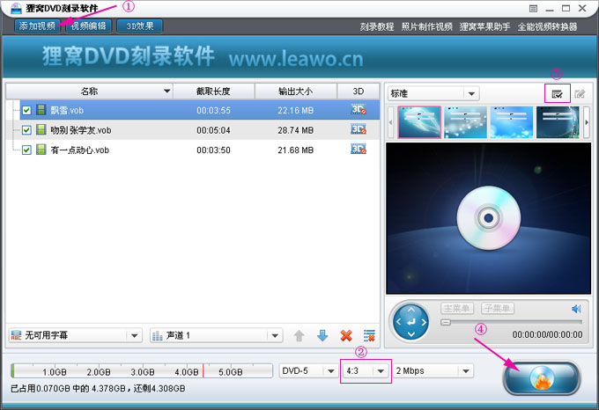
Task: Move selected video down with blue arrow
Action: point(322,335)
